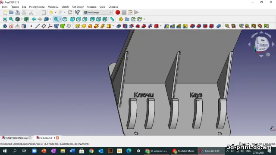Create a new document with the New icon
This screenshot has width=276, height=155.
(5, 12)
